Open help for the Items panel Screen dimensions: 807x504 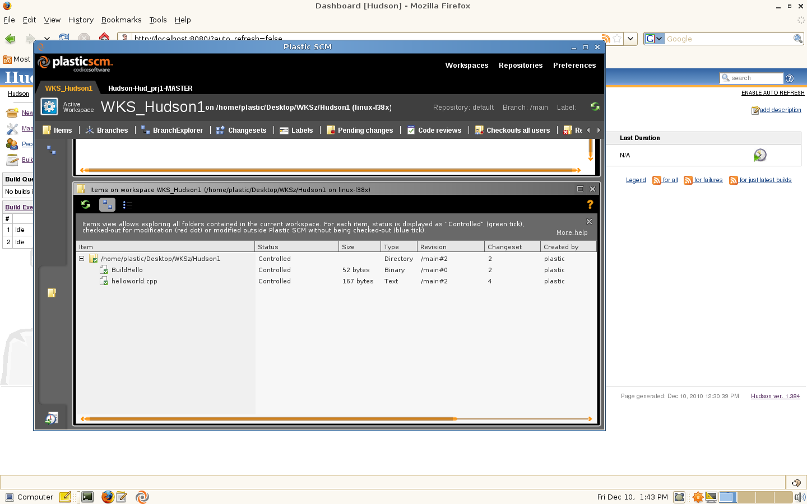[589, 204]
